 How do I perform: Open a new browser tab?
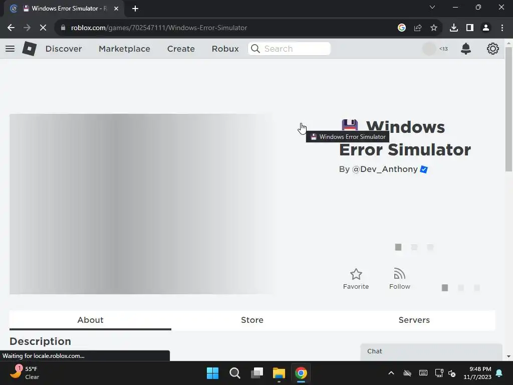coord(135,9)
